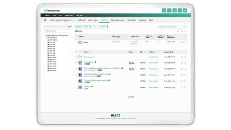Expand the MTR-001 tree node

point(46,38)
